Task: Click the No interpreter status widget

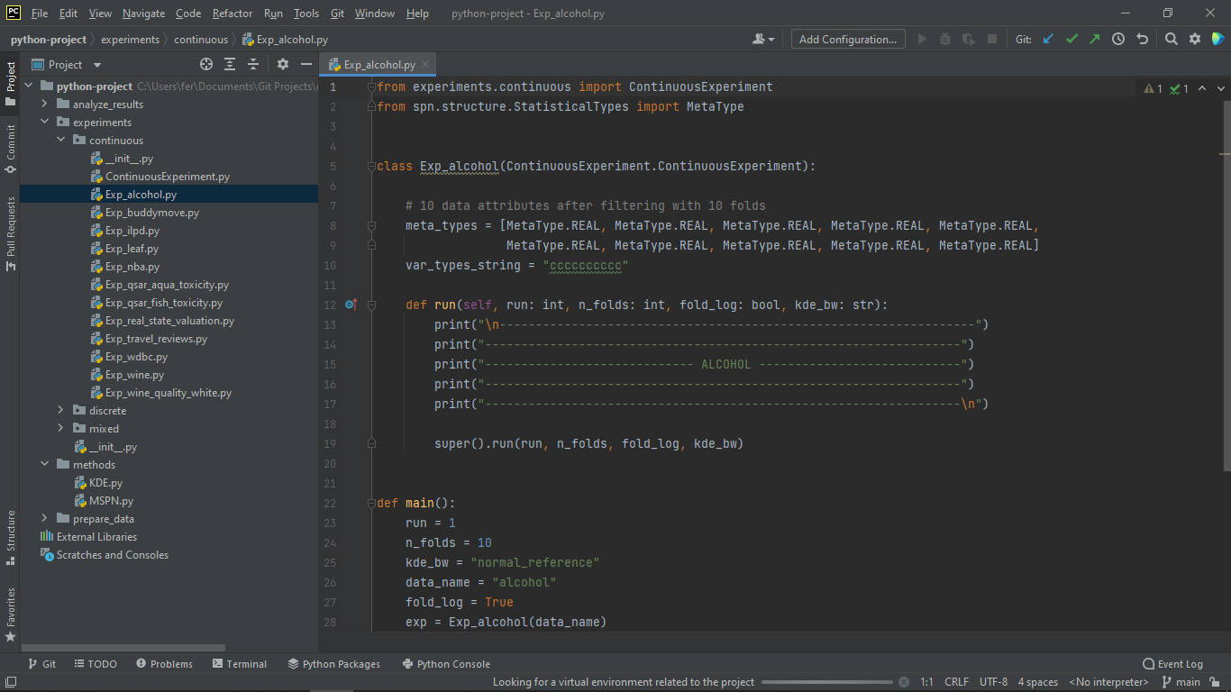Action: (x=1109, y=682)
